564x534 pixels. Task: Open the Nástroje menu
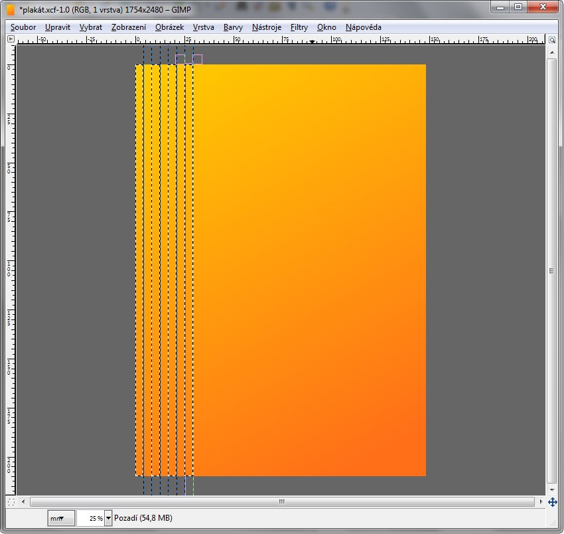pos(267,27)
